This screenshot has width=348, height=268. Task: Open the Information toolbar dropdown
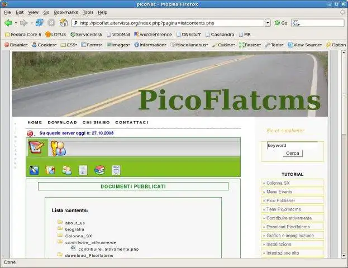point(150,45)
